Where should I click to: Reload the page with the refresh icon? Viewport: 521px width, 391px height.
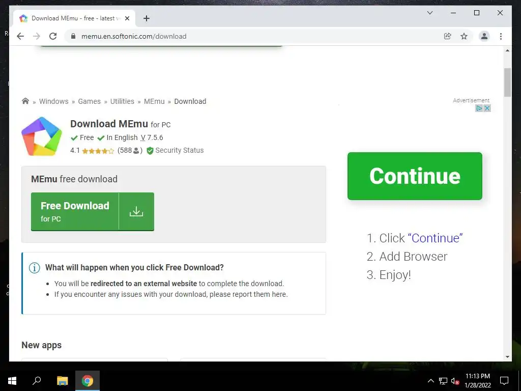pos(53,36)
